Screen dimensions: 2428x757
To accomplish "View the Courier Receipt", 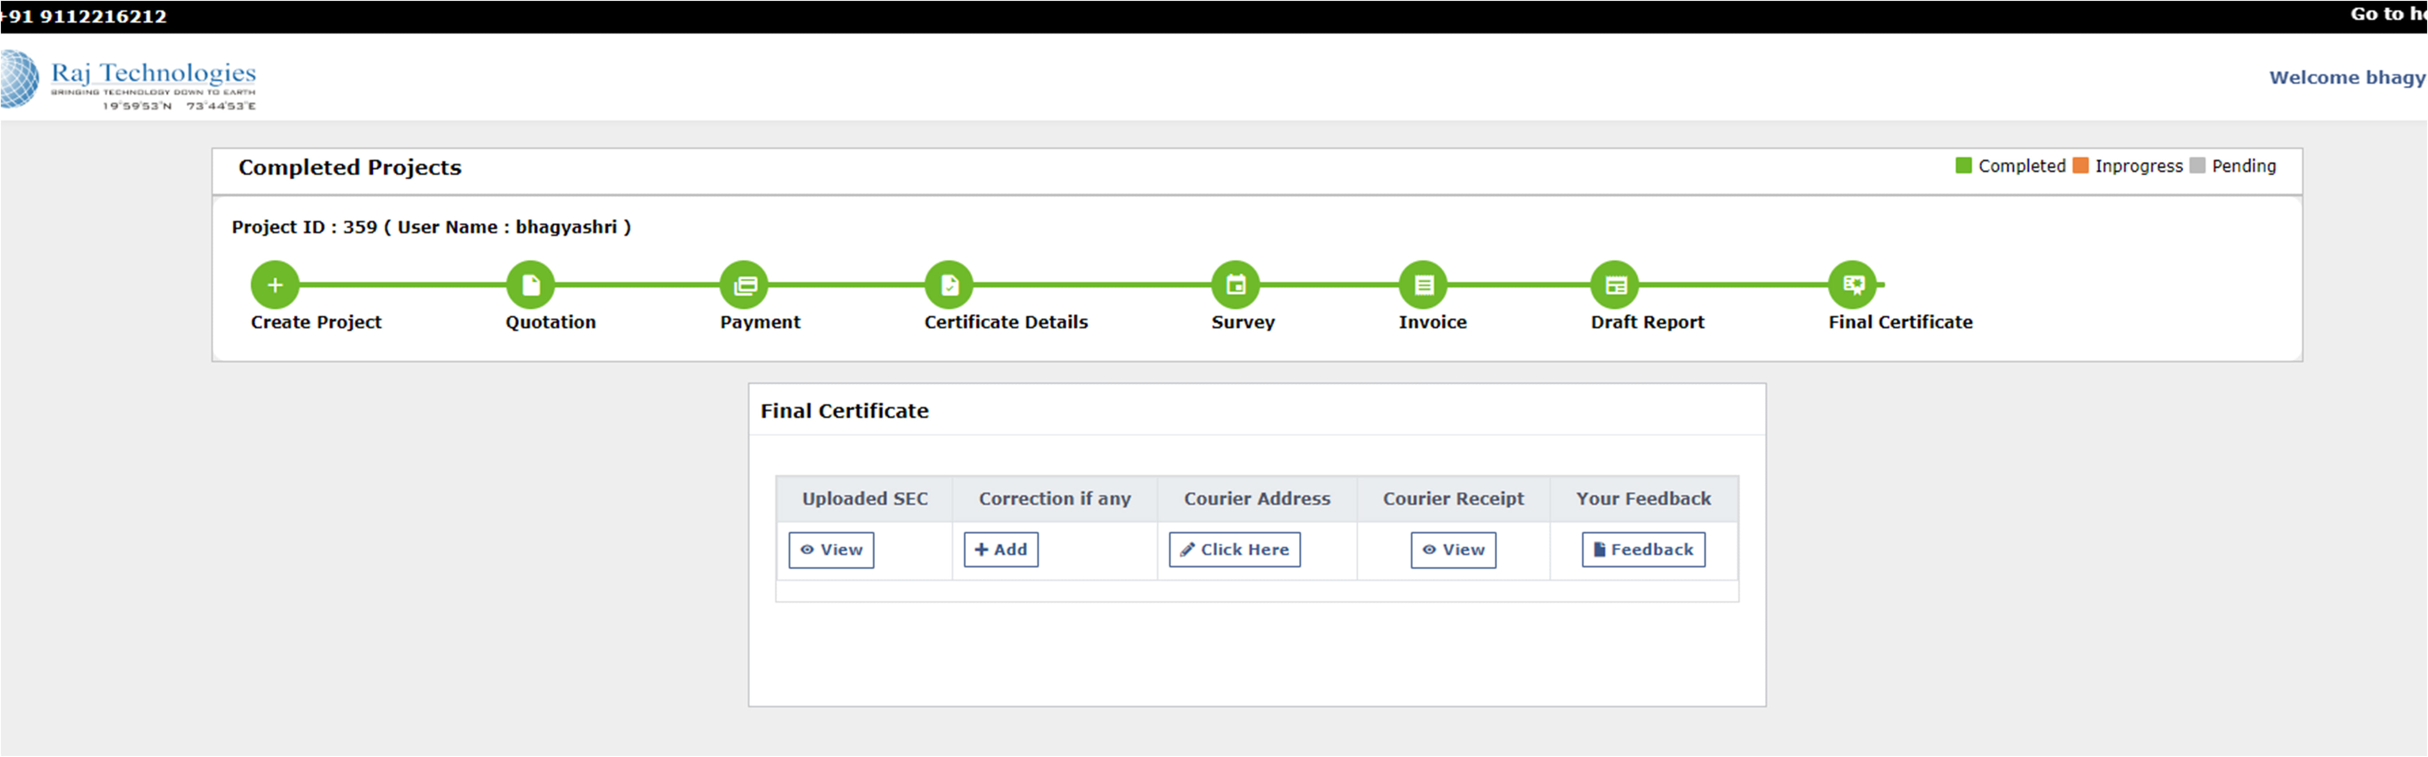I will pos(1453,549).
